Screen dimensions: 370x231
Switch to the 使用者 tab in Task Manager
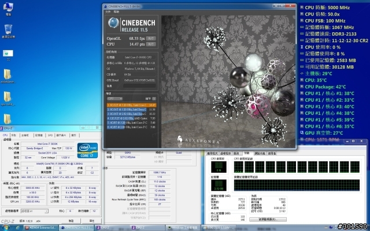pos(272,154)
